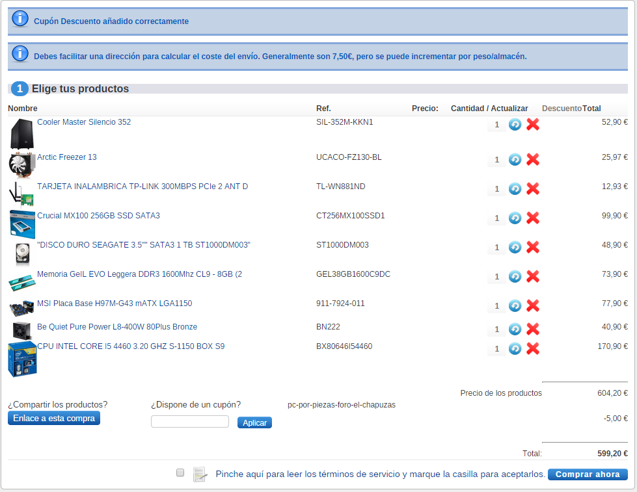Click reference SIL-352M-KKN1

pyautogui.click(x=344, y=122)
